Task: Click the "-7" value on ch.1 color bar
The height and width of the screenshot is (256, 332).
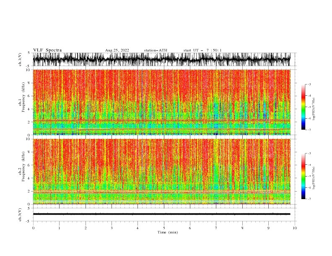Action: [309, 130]
